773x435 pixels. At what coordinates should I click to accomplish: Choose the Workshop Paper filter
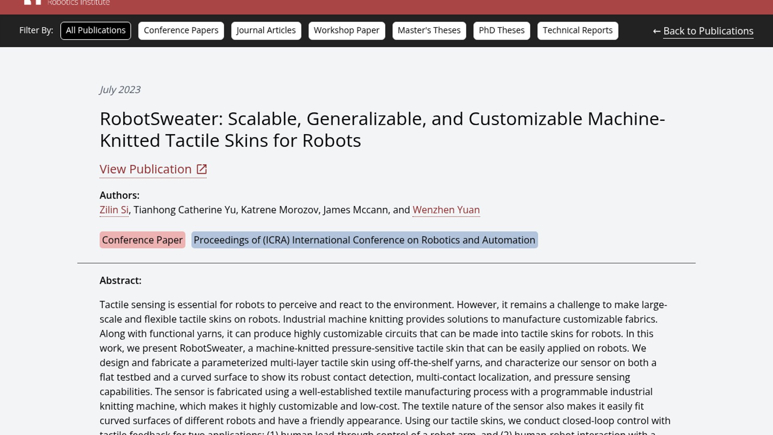tap(346, 31)
